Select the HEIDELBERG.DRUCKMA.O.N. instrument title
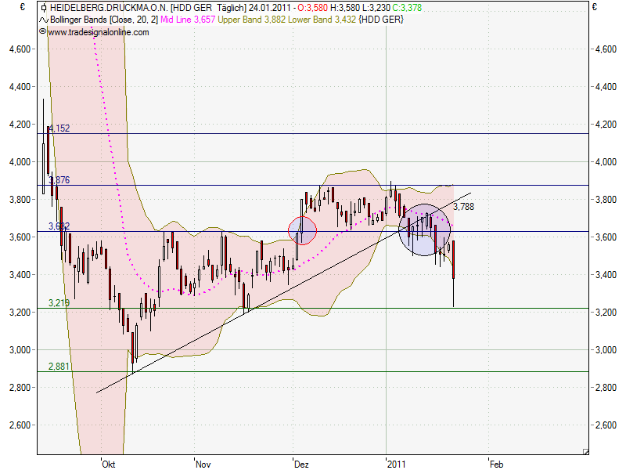Image resolution: width=626 pixels, height=470 pixels. click(x=109, y=8)
